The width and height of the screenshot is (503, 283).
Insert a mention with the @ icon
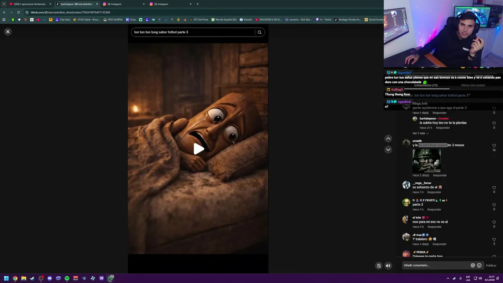[x=473, y=265]
